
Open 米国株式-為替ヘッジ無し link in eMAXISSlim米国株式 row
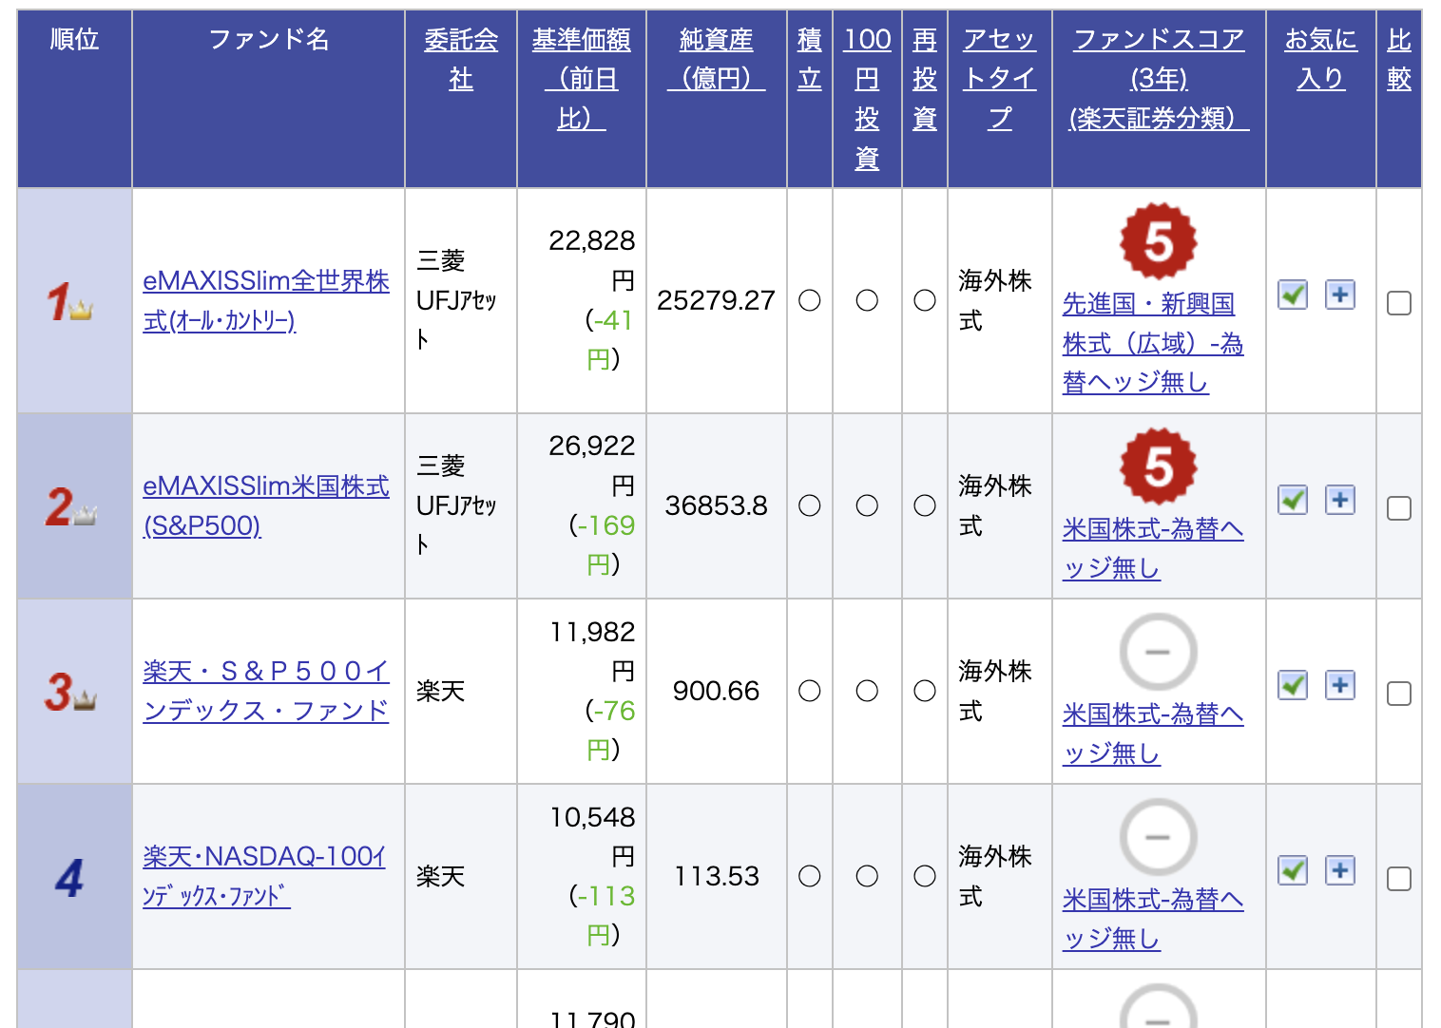pyautogui.click(x=1153, y=548)
